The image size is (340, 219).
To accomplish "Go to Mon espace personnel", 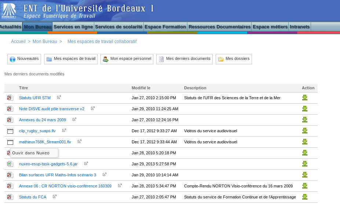I will click(127, 59).
